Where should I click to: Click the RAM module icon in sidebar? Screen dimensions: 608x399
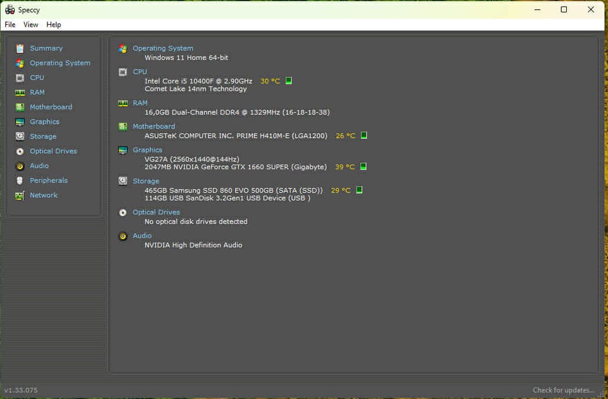click(20, 92)
